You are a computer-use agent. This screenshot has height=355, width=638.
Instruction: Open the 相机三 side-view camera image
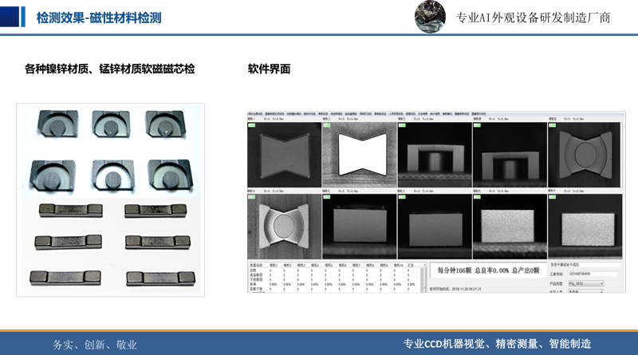click(435, 154)
